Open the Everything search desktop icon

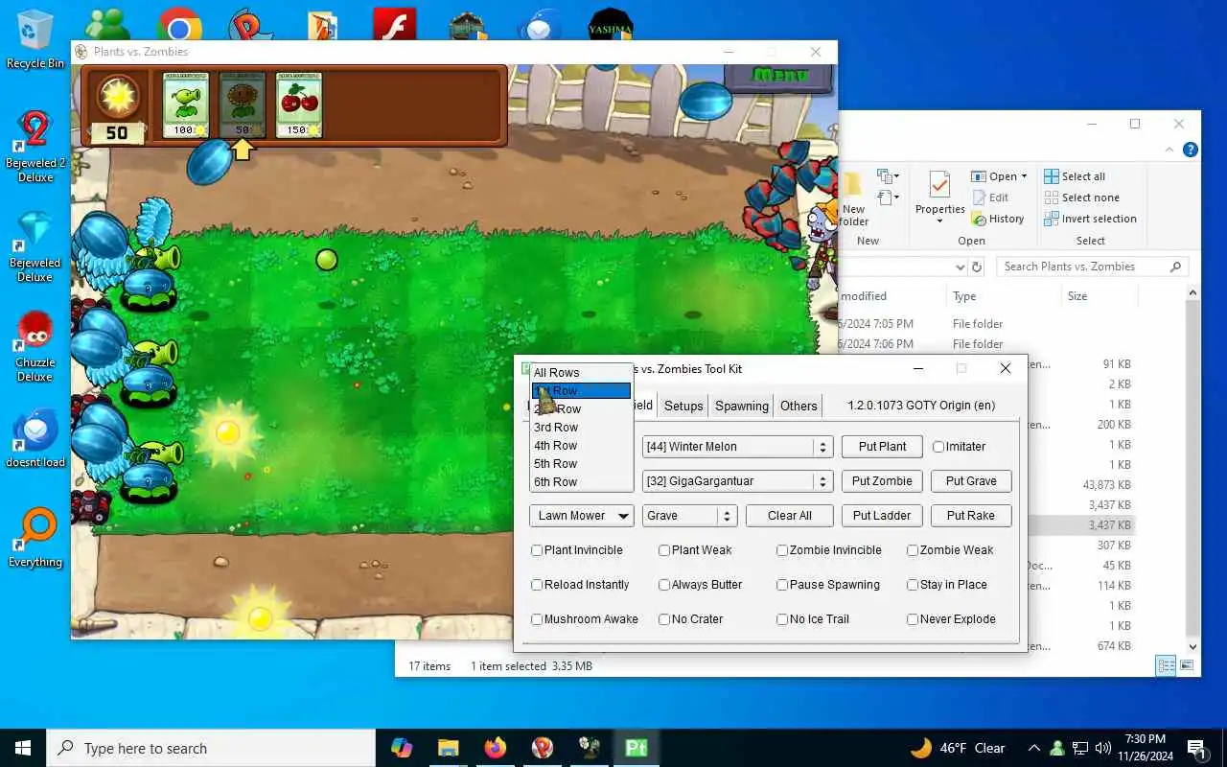tap(35, 538)
